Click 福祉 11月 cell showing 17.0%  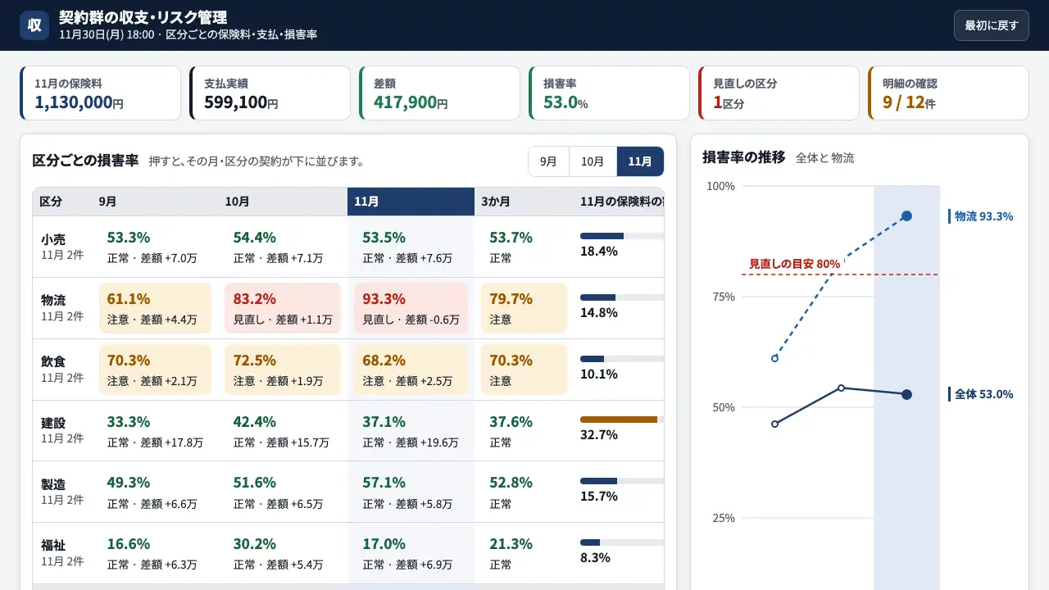coord(411,553)
